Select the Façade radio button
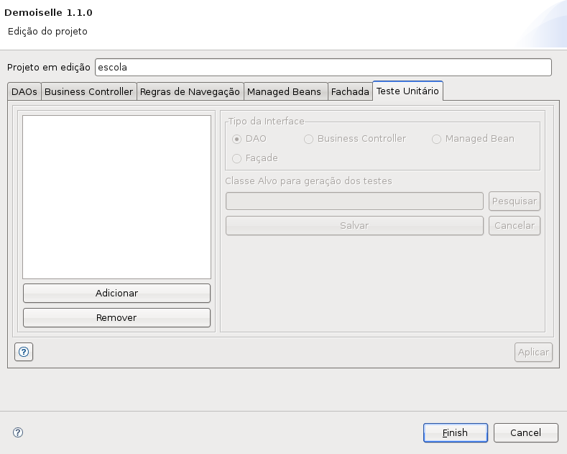 236,158
